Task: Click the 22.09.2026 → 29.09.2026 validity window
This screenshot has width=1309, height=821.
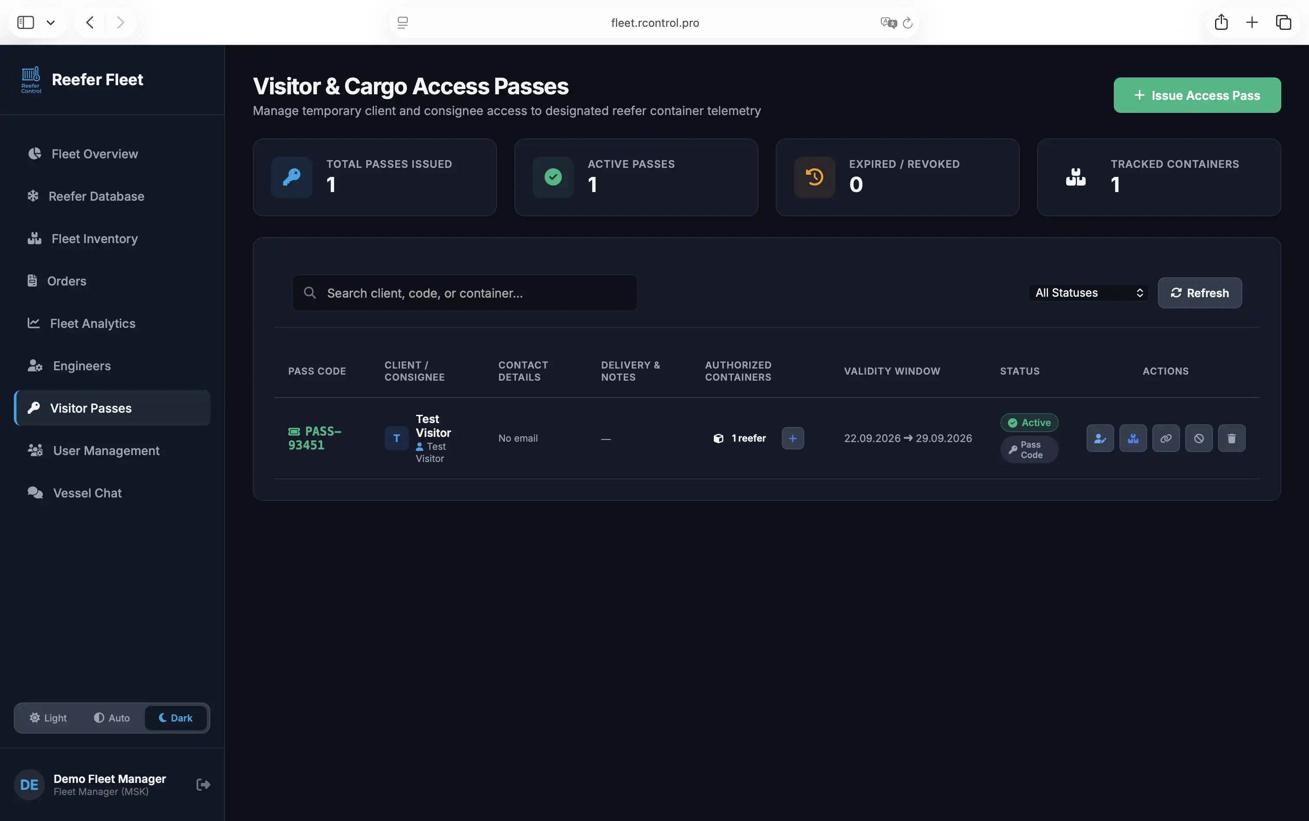Action: tap(907, 438)
